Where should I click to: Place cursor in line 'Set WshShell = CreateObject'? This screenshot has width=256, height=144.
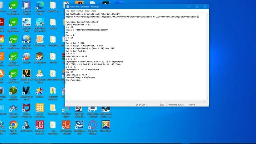(x=93, y=14)
